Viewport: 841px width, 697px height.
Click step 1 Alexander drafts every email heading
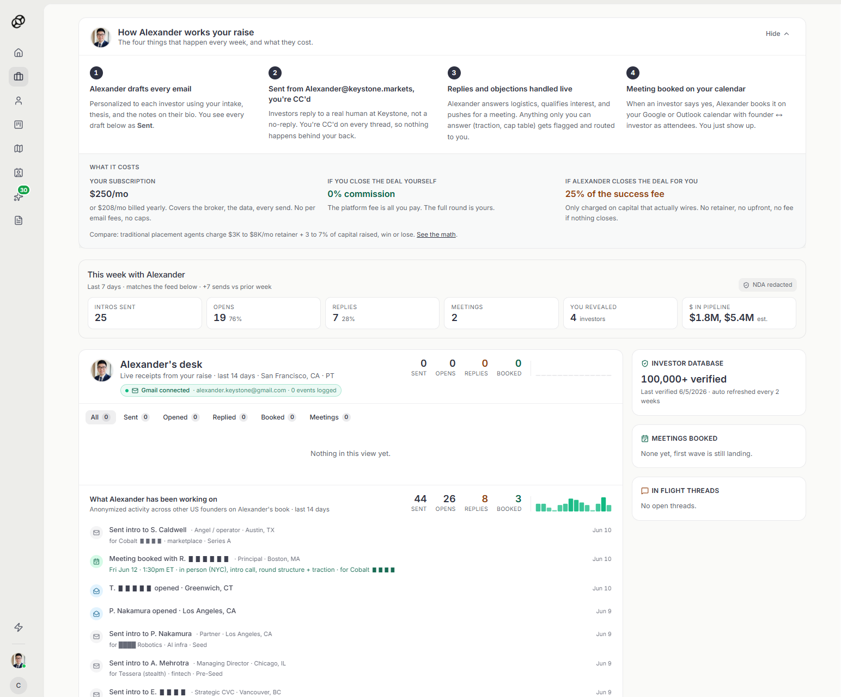click(141, 89)
